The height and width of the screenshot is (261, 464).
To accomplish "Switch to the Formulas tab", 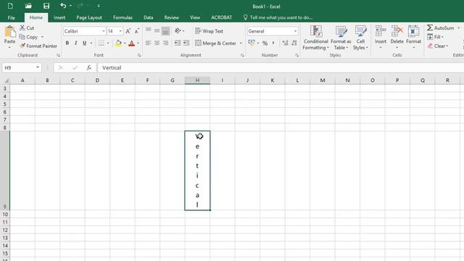I will [123, 17].
